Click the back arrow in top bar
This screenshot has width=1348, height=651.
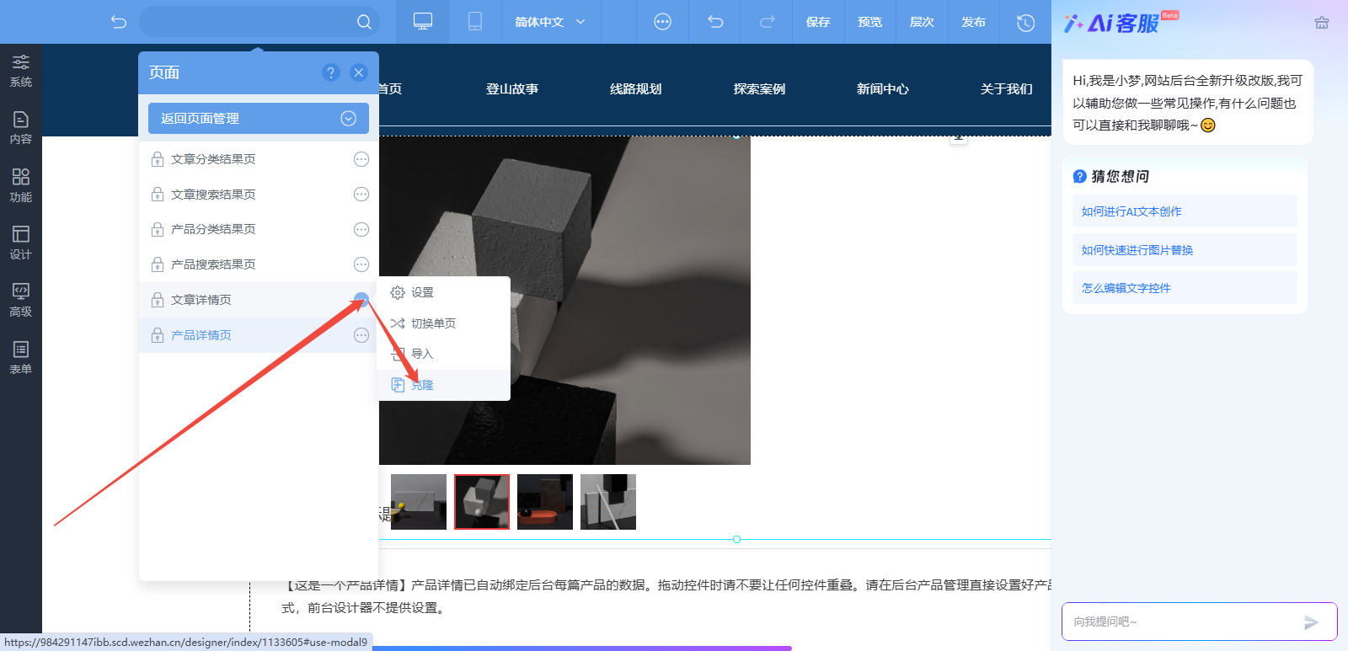coord(119,22)
